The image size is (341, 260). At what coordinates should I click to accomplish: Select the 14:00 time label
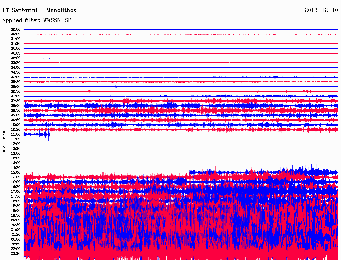(x=16, y=163)
